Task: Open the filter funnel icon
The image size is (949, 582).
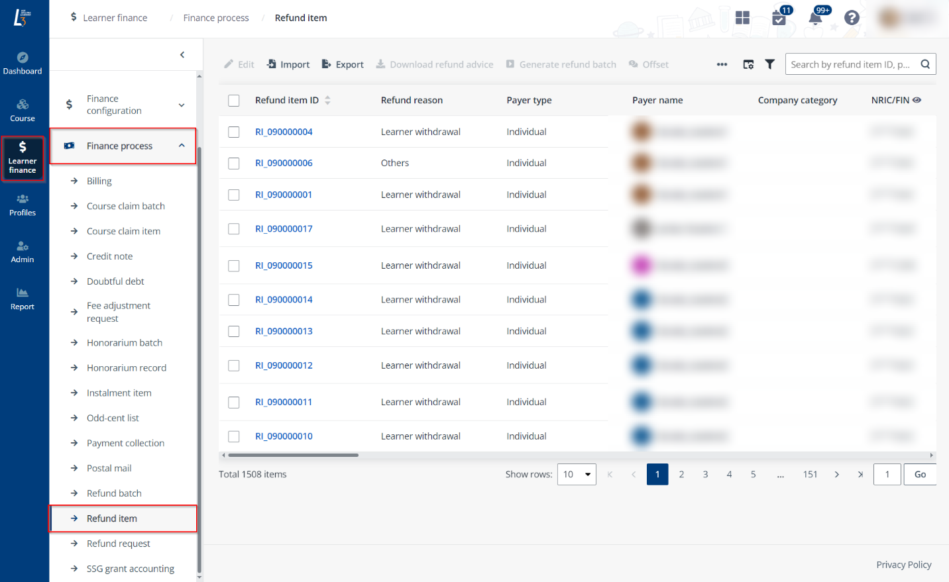Action: [769, 64]
